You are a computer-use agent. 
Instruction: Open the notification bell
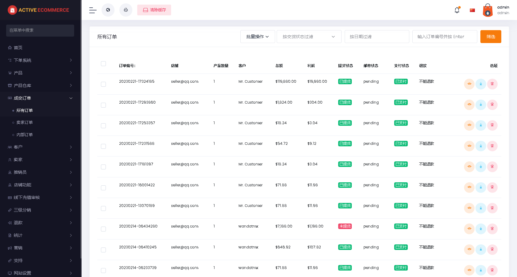457,10
